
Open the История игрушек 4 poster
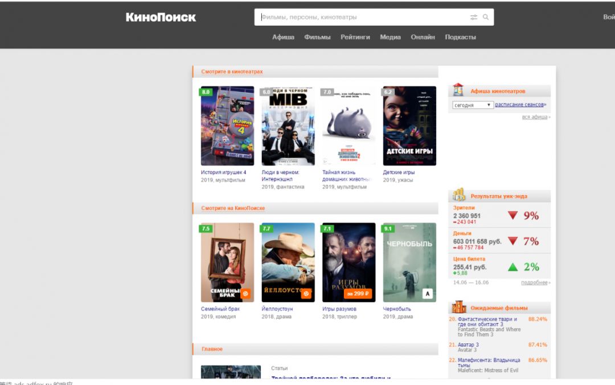click(x=227, y=126)
